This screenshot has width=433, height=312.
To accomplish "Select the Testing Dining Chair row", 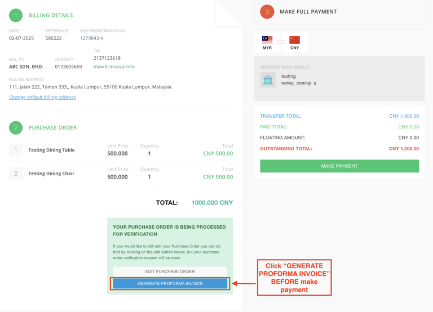I will (x=121, y=173).
